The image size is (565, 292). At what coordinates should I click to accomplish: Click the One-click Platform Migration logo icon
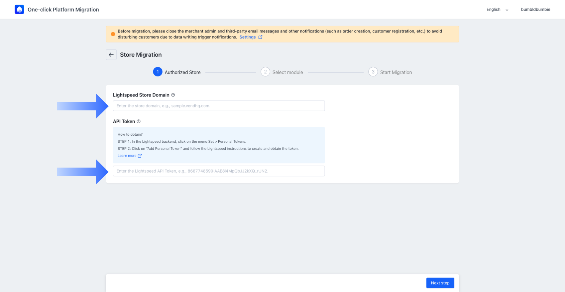[x=19, y=10]
